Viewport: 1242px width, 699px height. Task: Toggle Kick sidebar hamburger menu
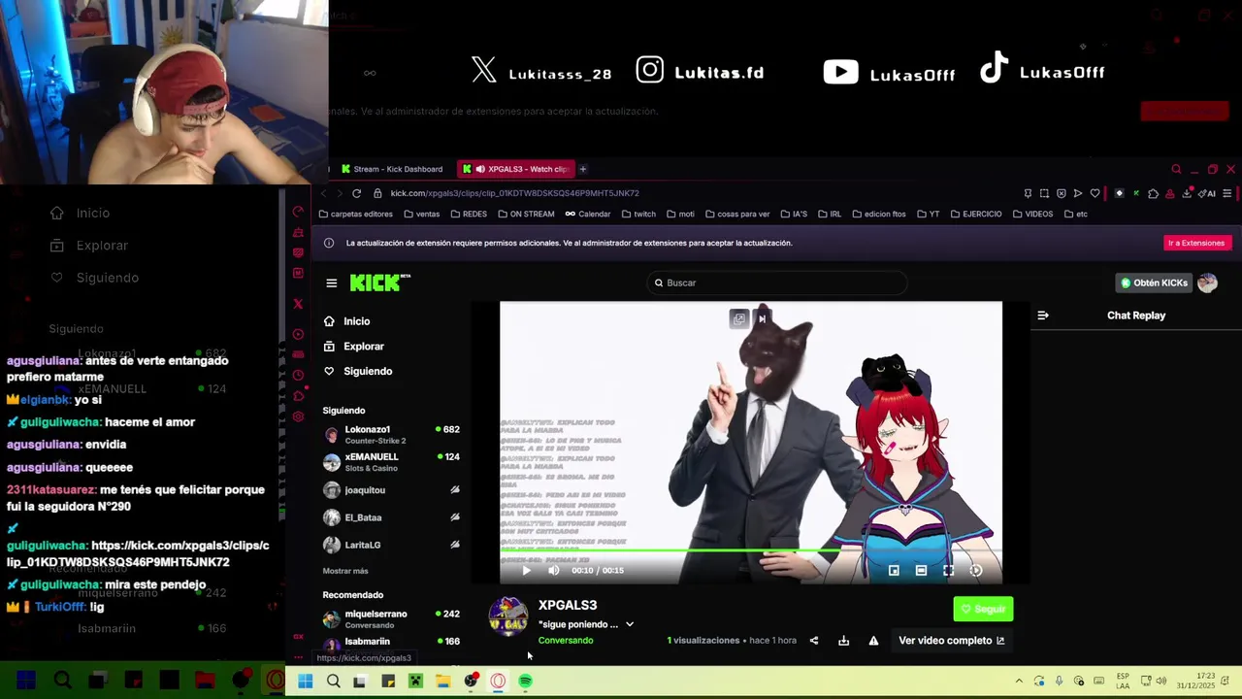332,283
